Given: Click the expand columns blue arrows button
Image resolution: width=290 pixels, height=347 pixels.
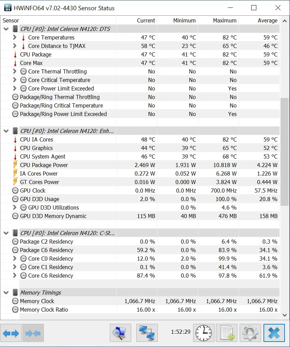Looking at the screenshot, I should click(x=11, y=333).
